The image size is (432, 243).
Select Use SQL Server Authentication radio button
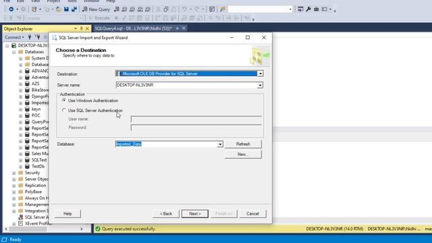64,110
